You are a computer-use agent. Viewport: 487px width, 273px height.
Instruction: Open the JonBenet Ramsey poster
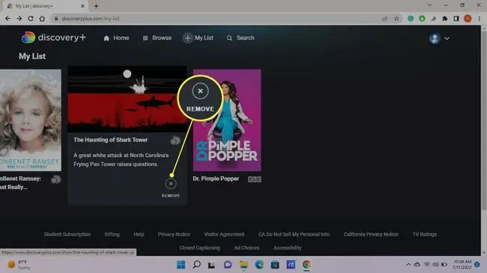pos(31,120)
